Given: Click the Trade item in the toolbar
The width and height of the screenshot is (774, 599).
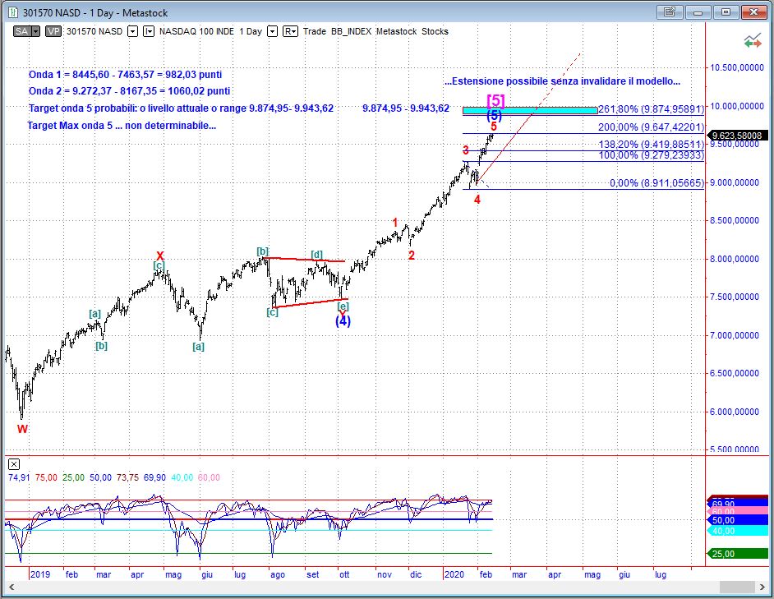Looking at the screenshot, I should [314, 31].
